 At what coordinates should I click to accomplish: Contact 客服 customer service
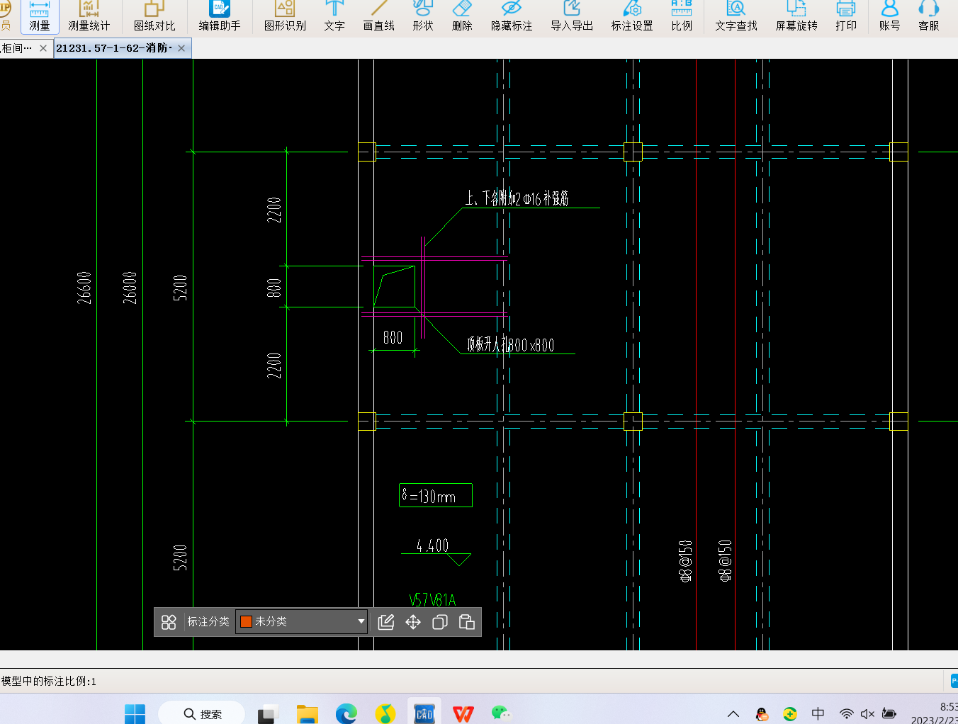tap(929, 16)
